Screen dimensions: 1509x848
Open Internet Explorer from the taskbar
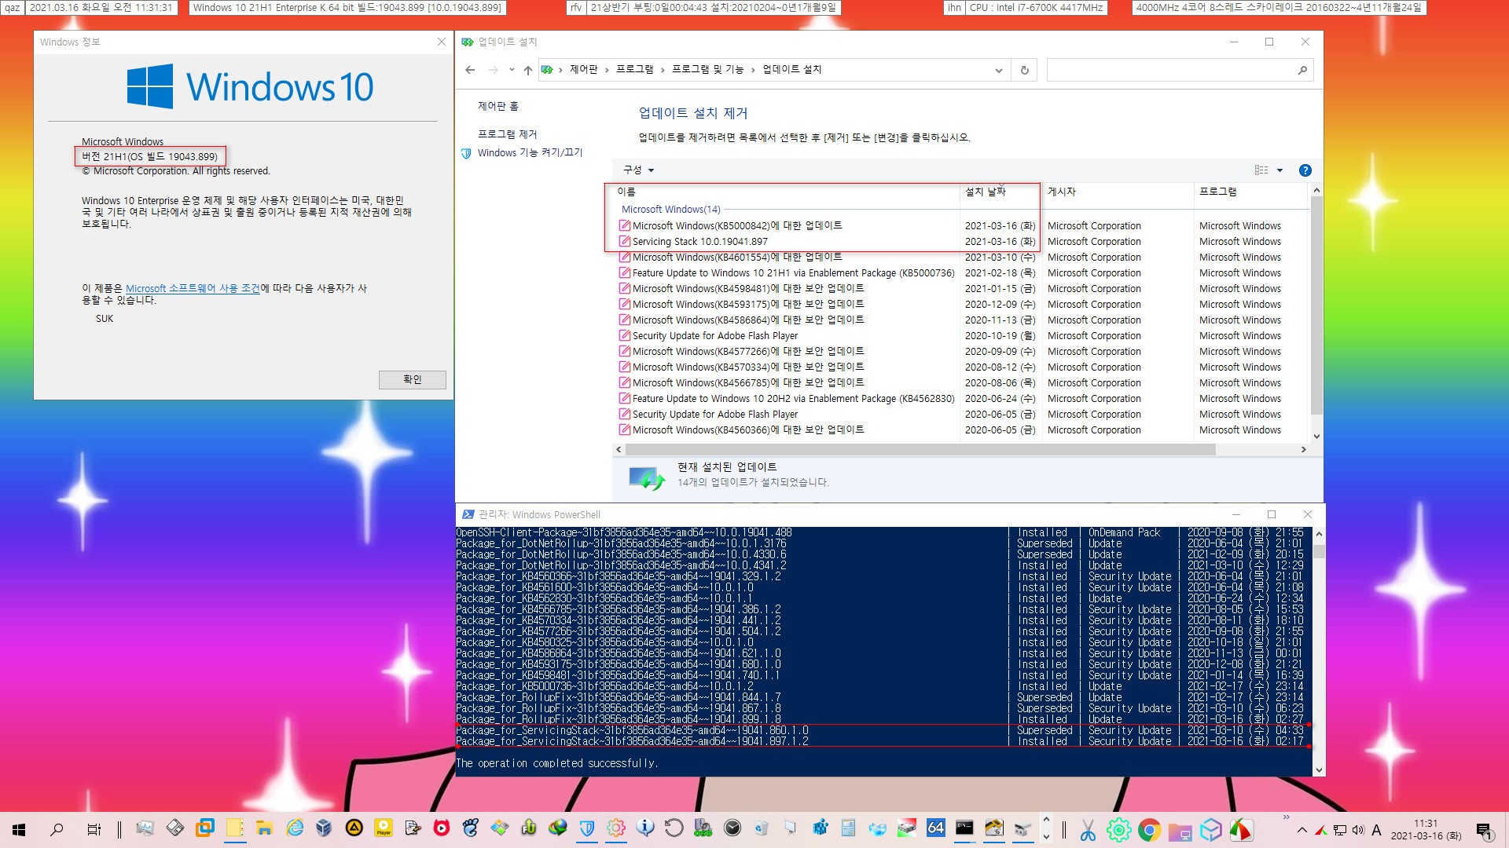coord(295,828)
